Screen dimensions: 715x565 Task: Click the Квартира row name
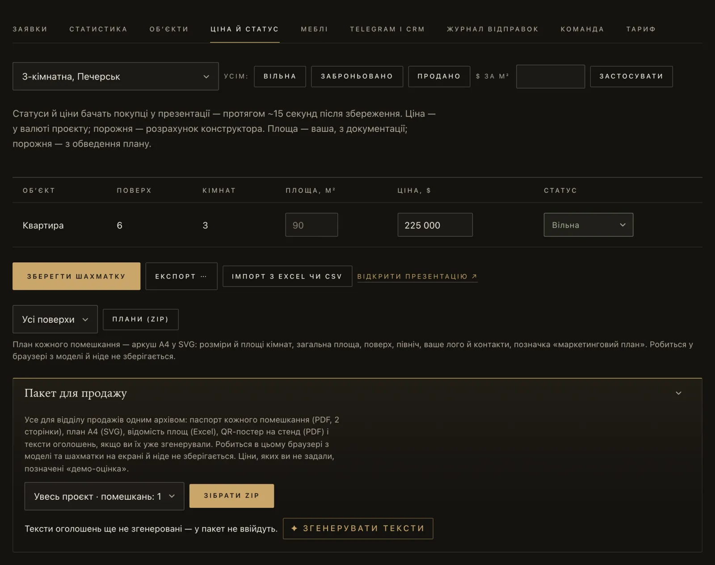[43, 225]
